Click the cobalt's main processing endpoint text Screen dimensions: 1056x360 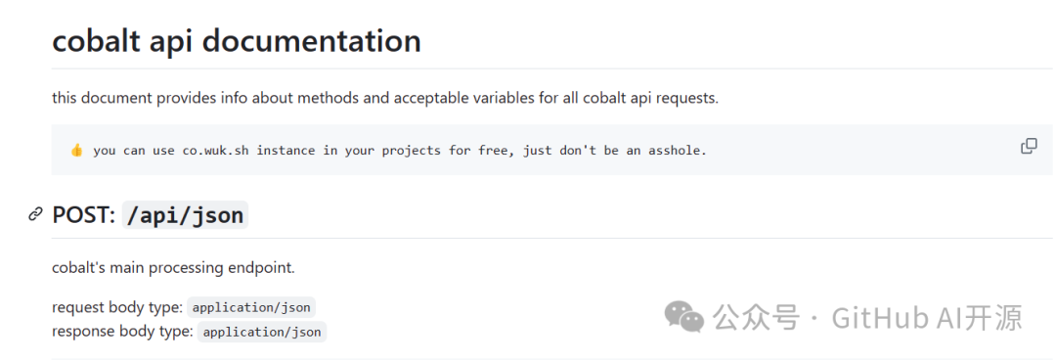pos(173,268)
